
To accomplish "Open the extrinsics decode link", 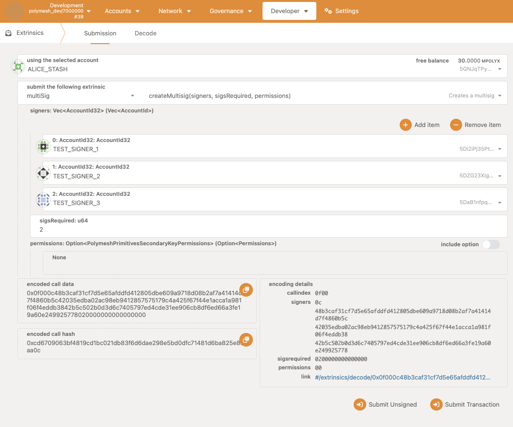I will tap(402, 377).
